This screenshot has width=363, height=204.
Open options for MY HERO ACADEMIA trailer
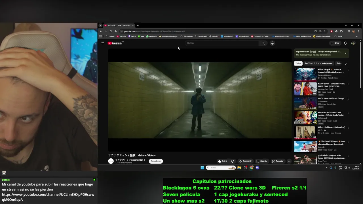coord(348,113)
